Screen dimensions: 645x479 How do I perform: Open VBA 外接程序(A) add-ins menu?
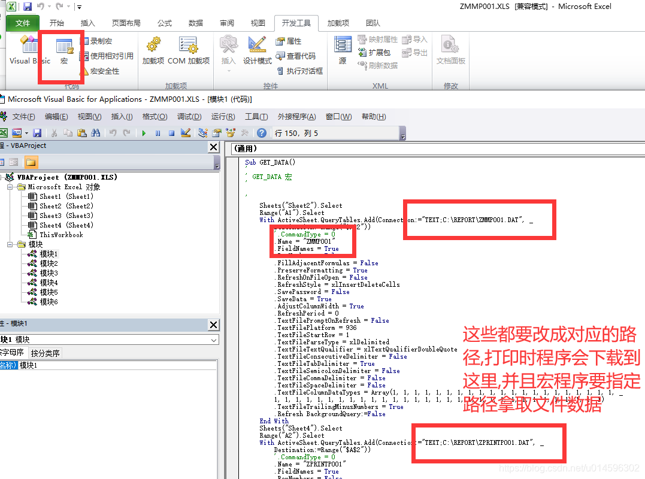(x=296, y=117)
